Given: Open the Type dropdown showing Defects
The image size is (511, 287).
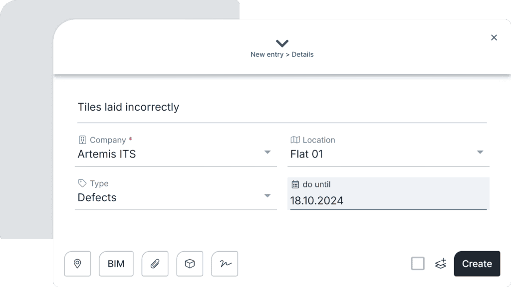Looking at the screenshot, I should 268,196.
